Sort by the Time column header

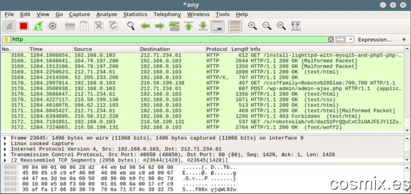pyautogui.click(x=50, y=49)
